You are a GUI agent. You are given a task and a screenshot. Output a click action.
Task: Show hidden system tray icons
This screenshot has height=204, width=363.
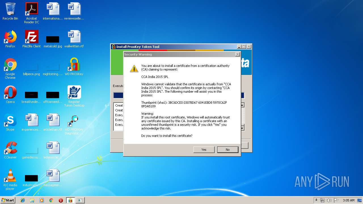click(316, 200)
